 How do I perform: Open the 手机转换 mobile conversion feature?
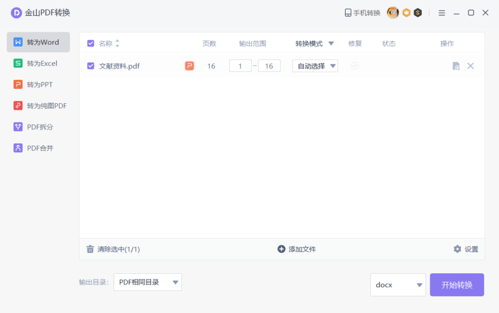[x=362, y=12]
